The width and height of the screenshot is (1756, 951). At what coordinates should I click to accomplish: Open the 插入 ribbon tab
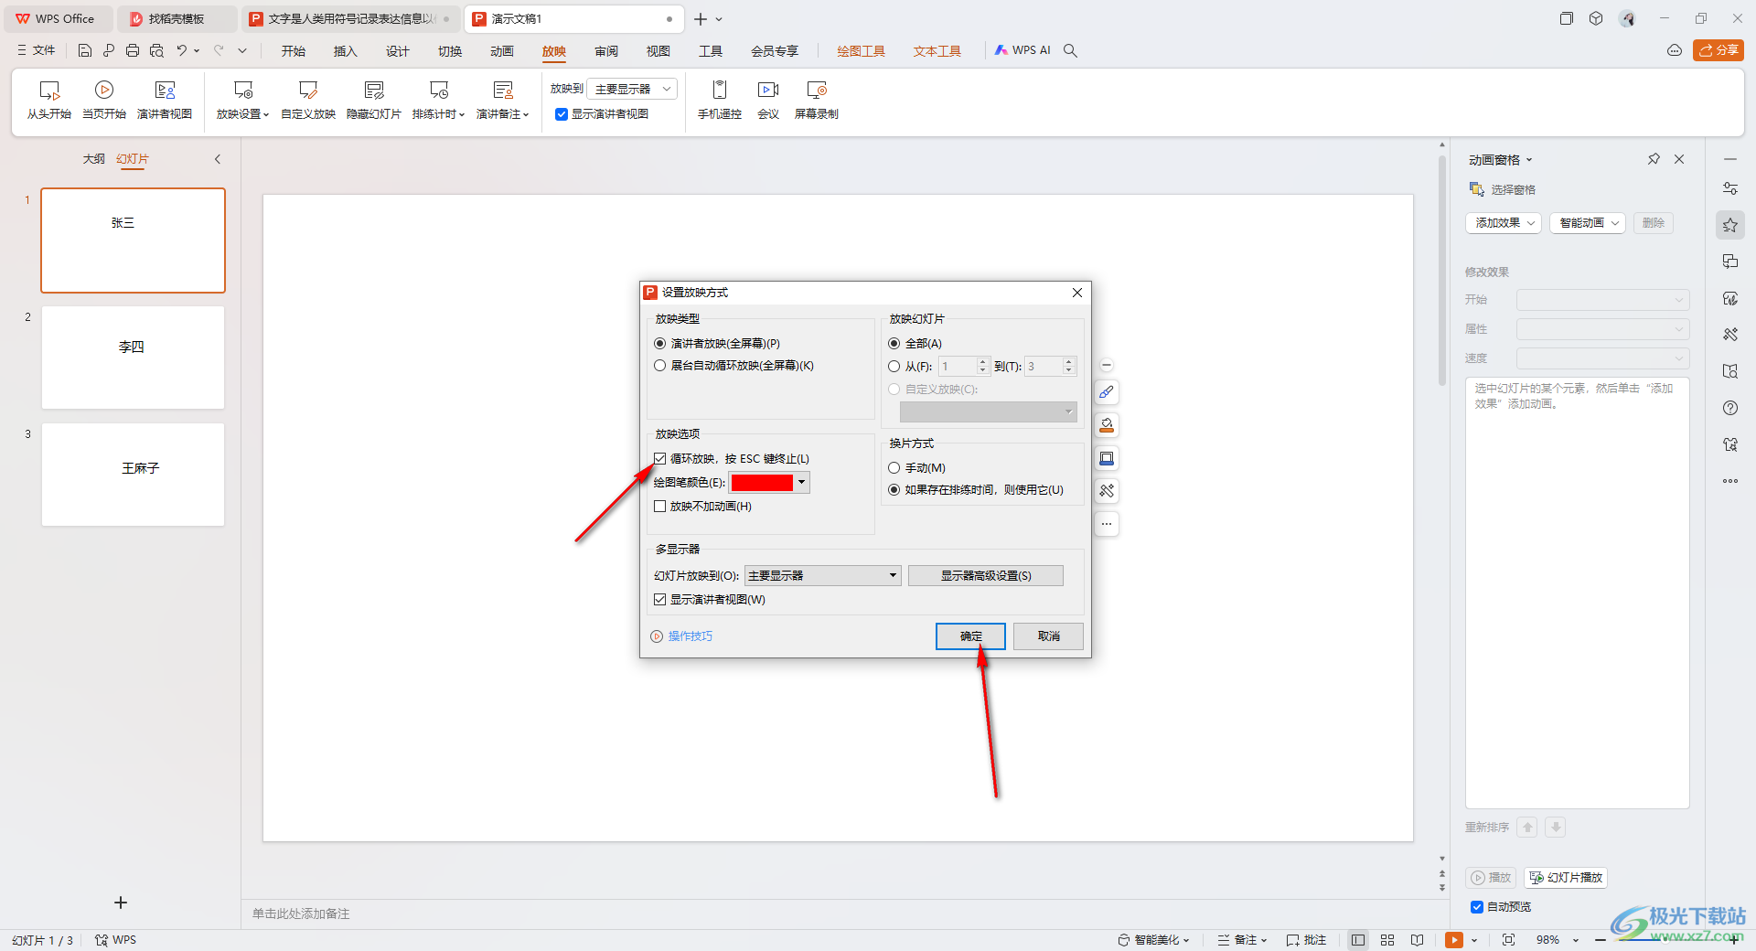346,51
